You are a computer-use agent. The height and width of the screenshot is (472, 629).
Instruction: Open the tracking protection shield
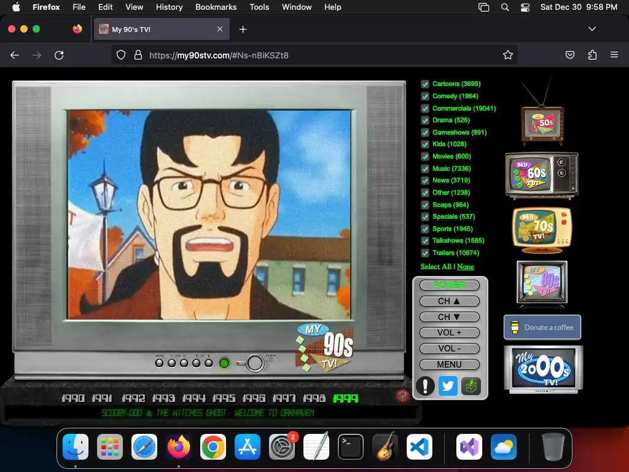coord(121,55)
